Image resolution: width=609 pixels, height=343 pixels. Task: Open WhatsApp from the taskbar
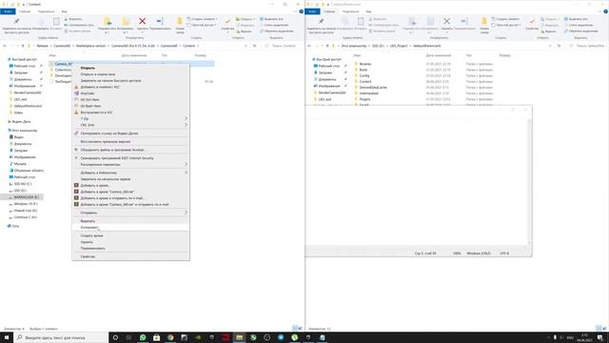click(x=143, y=337)
